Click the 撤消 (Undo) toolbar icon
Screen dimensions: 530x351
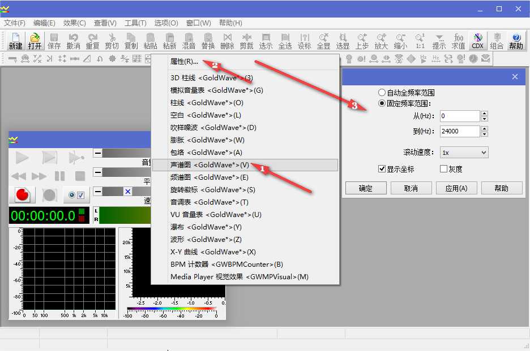[74, 41]
